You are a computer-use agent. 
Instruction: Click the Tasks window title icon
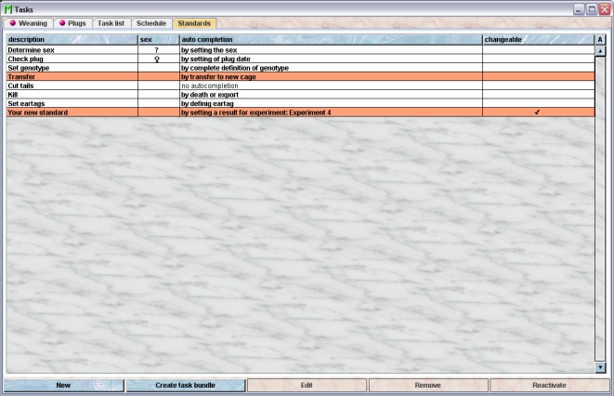7,7
